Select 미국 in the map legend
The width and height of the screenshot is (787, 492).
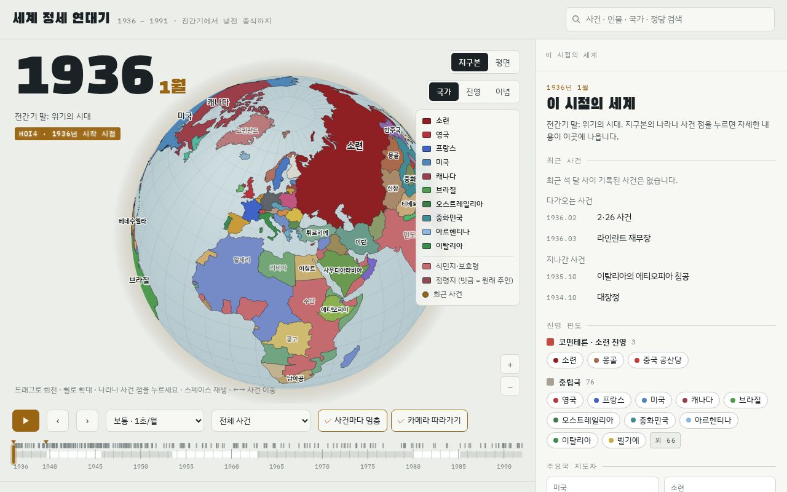click(436, 162)
